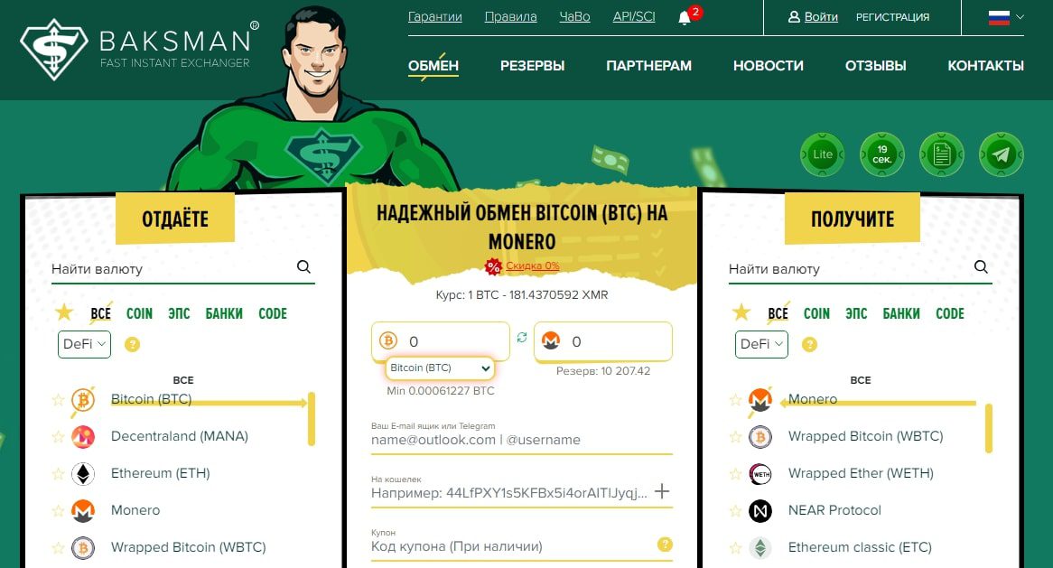Open the Bitcoin (BTC) network dropdown
The height and width of the screenshot is (568, 1053).
click(x=440, y=368)
